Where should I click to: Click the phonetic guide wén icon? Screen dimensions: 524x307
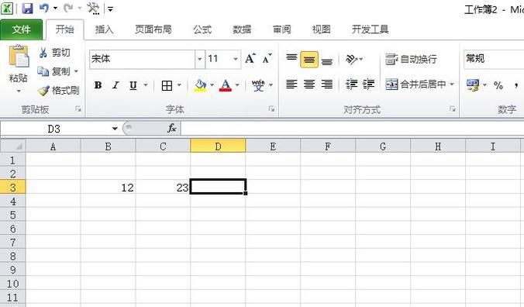258,85
